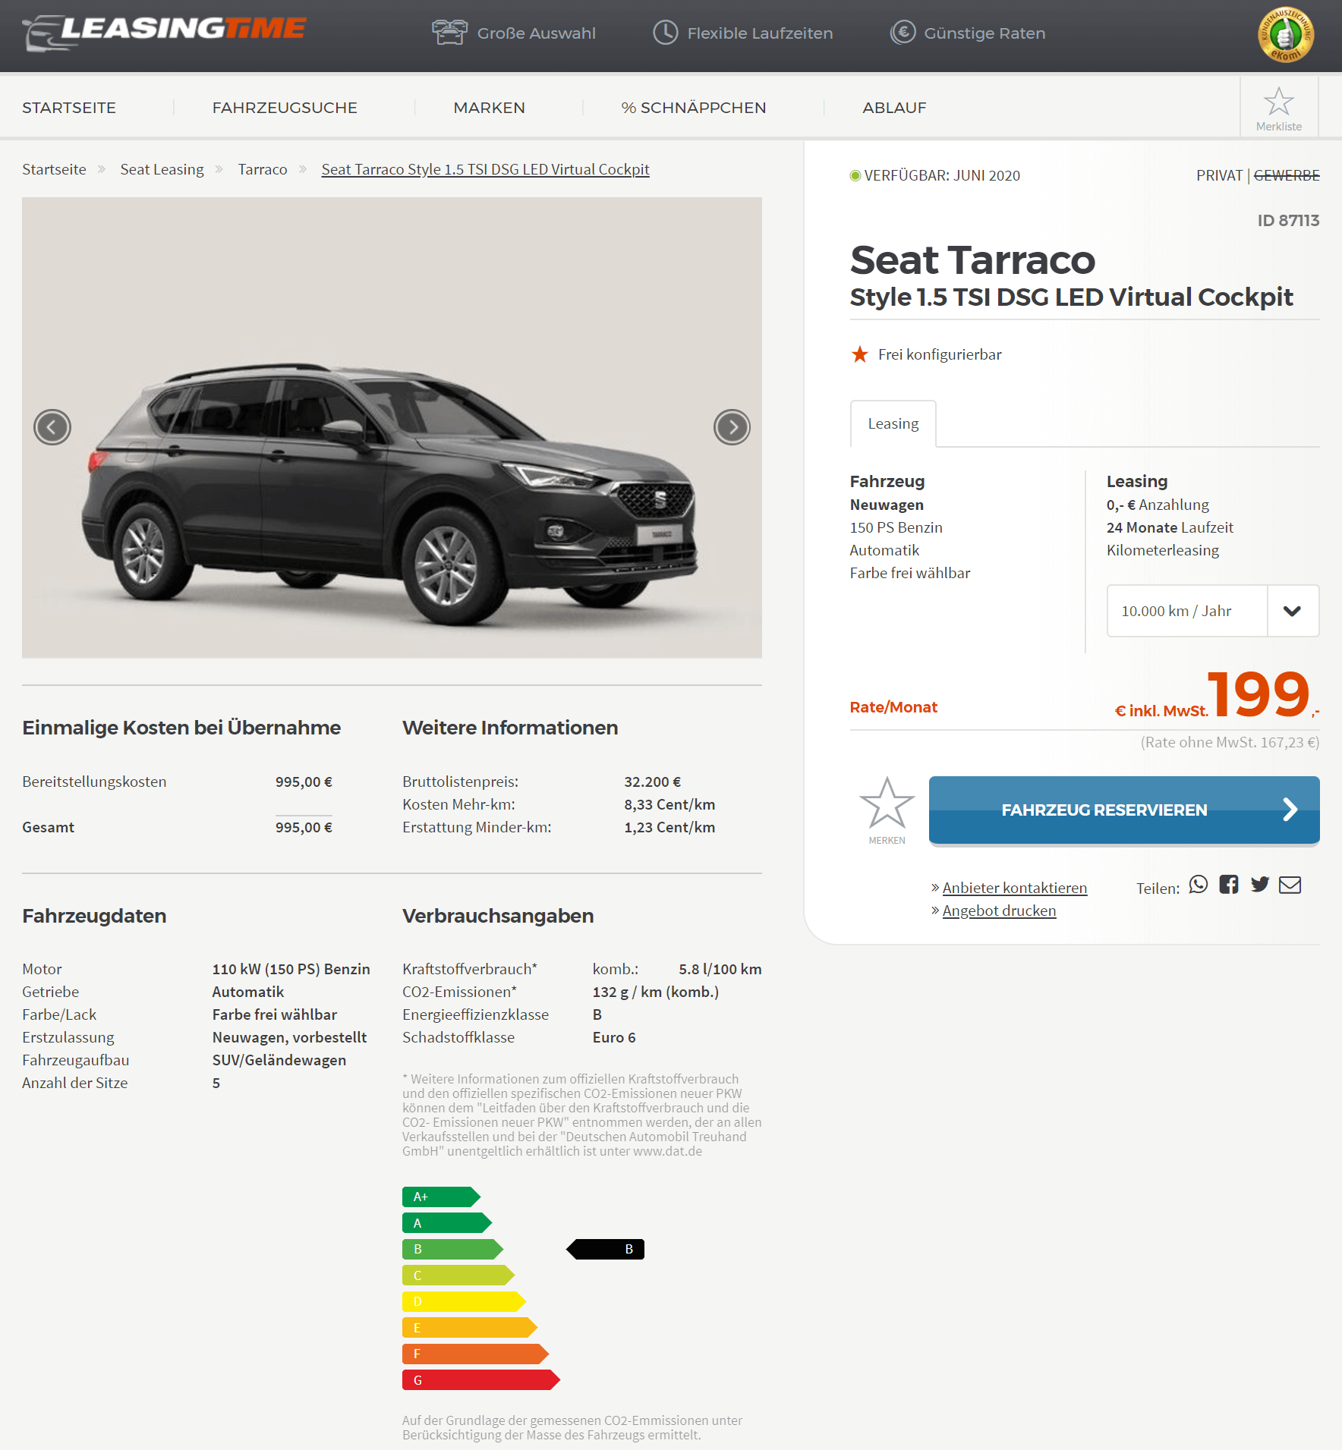
Task: Click the Gesamt 995,00 € amount
Action: coord(304,827)
